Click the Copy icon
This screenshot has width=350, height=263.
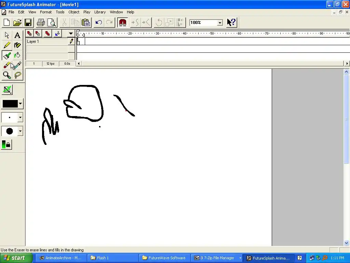coord(75,22)
